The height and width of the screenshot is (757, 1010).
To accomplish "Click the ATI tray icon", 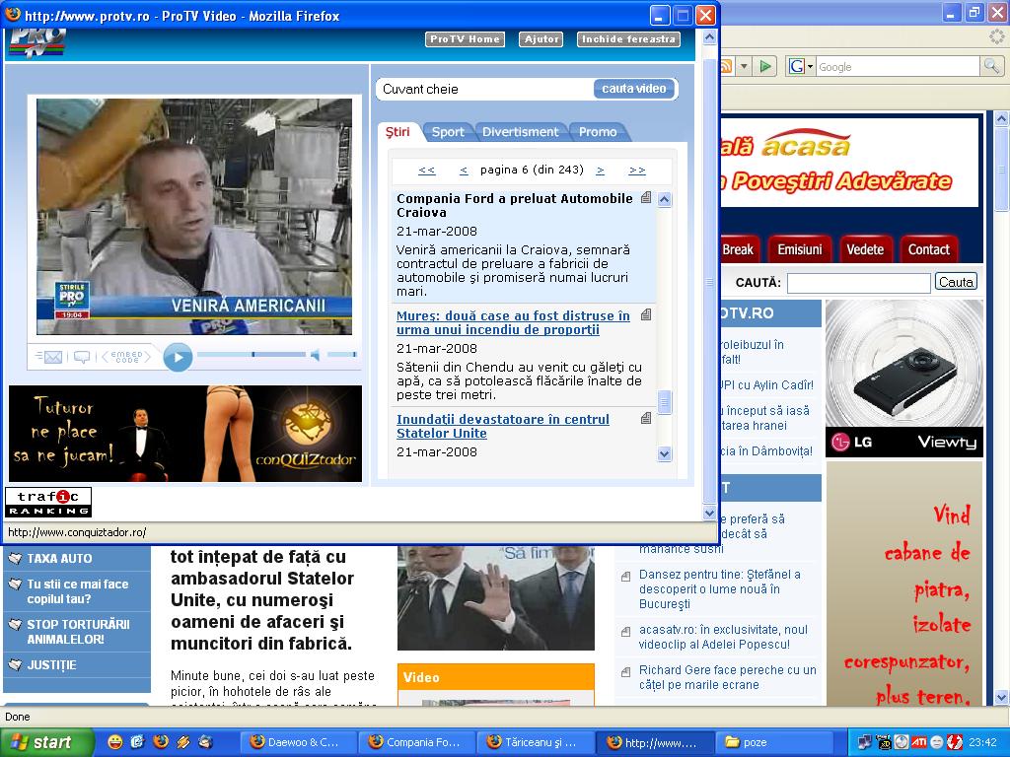I will click(x=918, y=742).
